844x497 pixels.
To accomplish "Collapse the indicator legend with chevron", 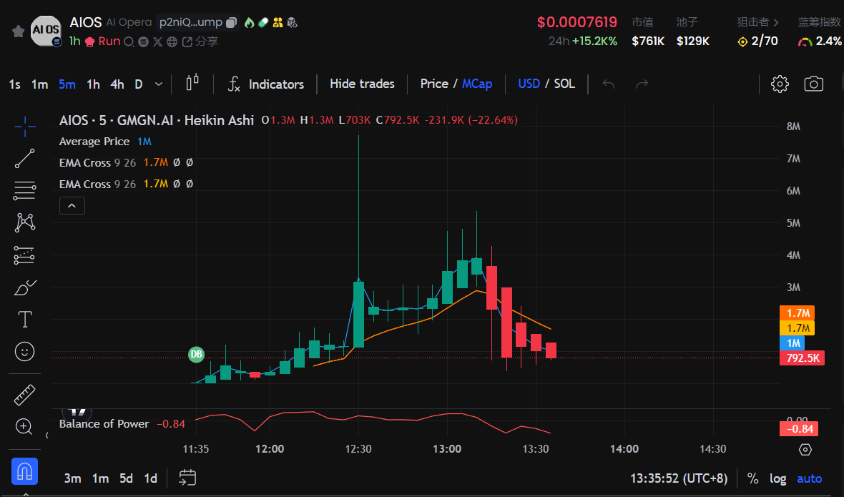I will (72, 205).
